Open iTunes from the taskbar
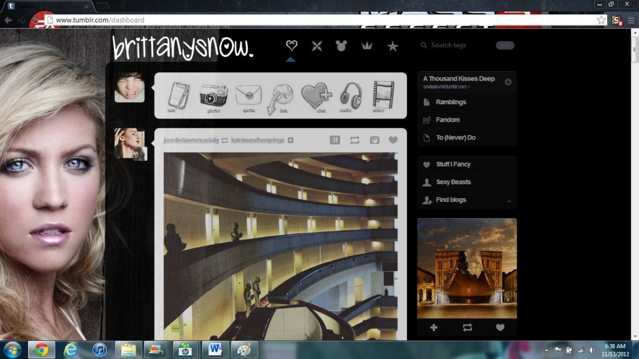This screenshot has width=639, height=359. [99, 350]
